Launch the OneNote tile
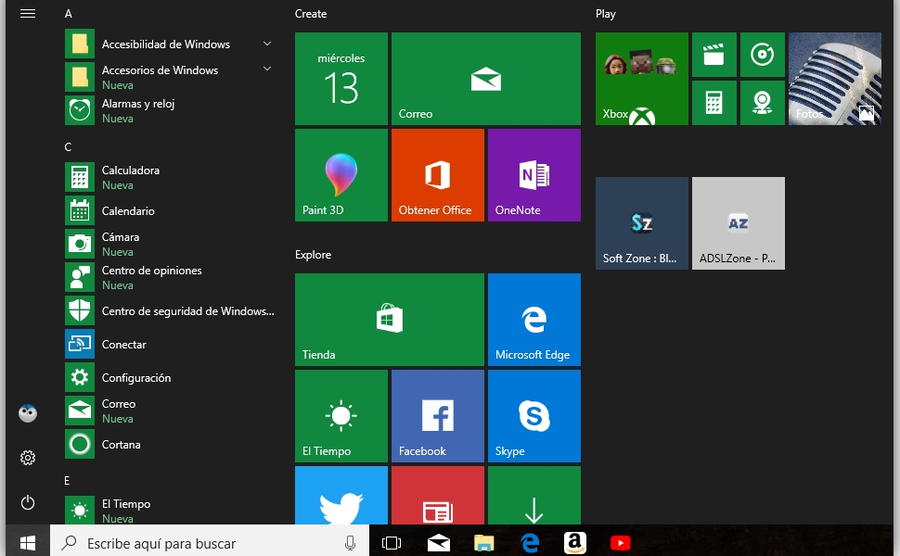 [x=534, y=175]
